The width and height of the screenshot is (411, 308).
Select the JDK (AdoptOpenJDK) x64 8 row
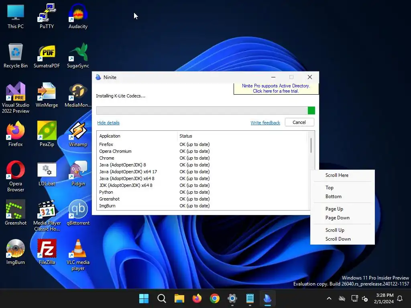(202, 185)
